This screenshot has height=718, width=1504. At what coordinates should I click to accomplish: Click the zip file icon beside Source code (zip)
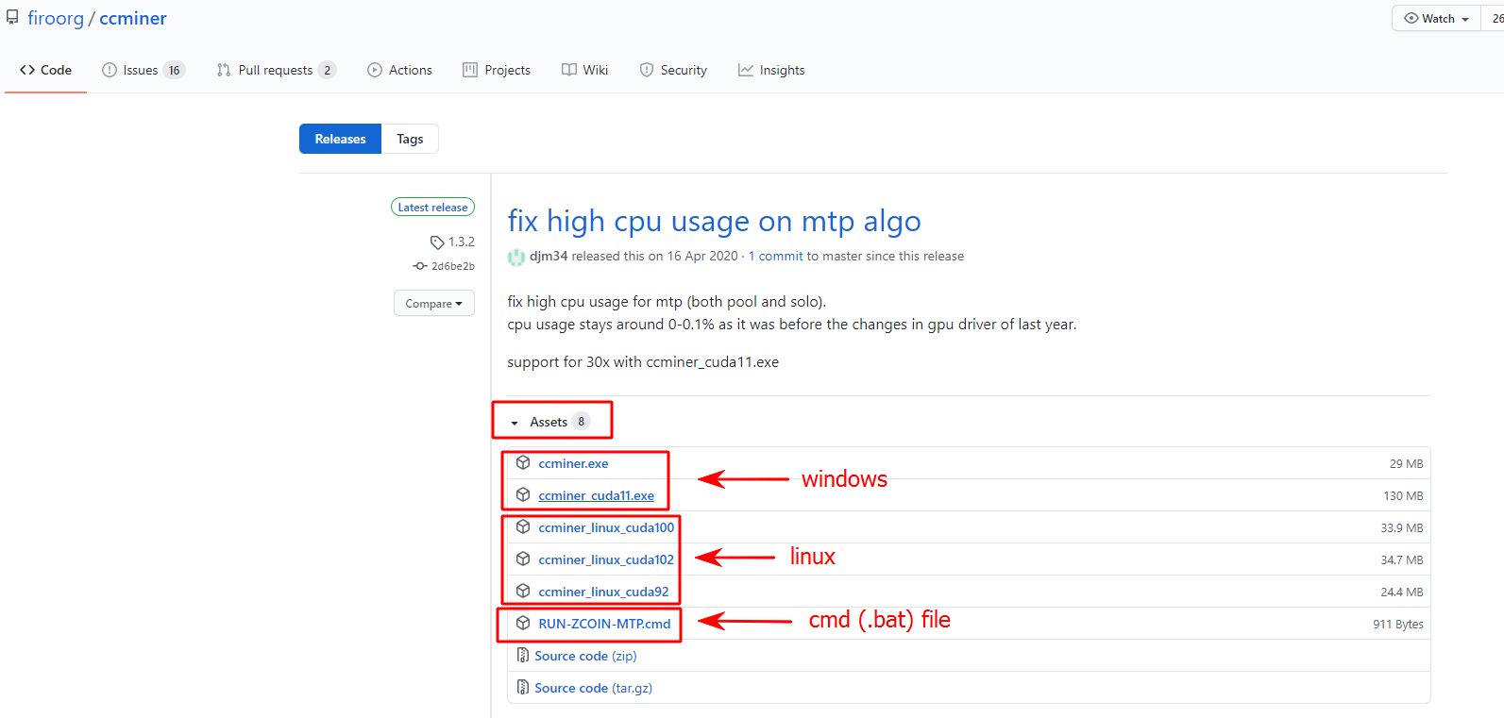tap(523, 655)
